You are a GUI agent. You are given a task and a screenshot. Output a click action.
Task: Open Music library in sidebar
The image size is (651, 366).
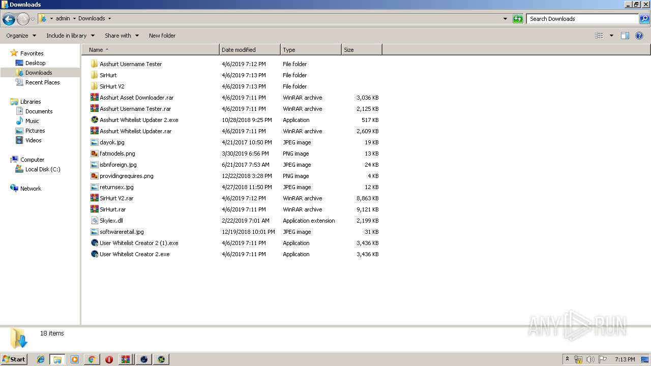click(32, 121)
